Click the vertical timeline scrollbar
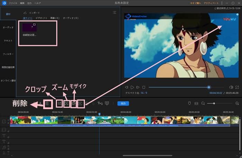Viewport: 242px width, 158px height. coord(240,135)
